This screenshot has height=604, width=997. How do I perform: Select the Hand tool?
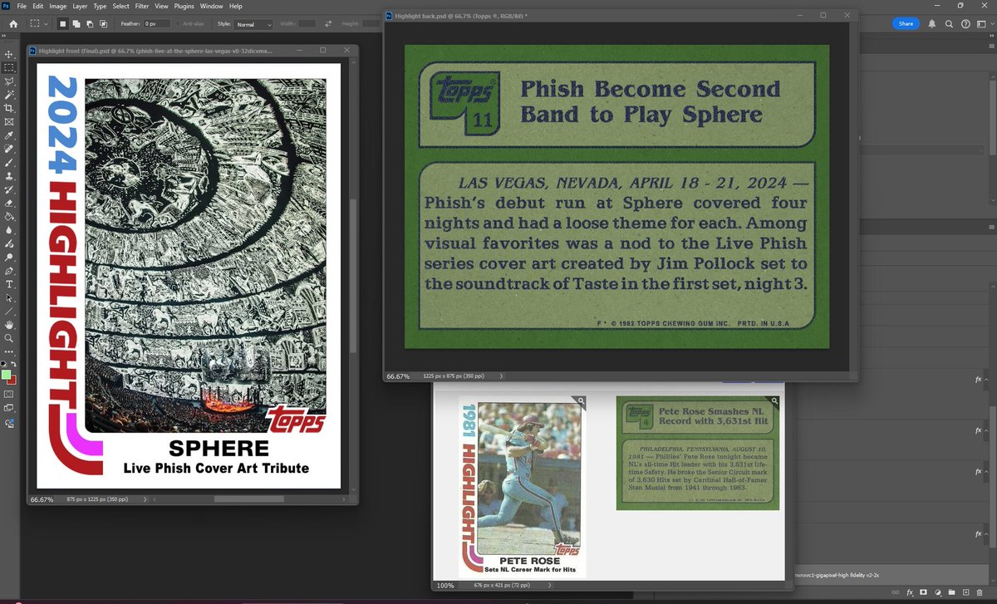pos(9,325)
